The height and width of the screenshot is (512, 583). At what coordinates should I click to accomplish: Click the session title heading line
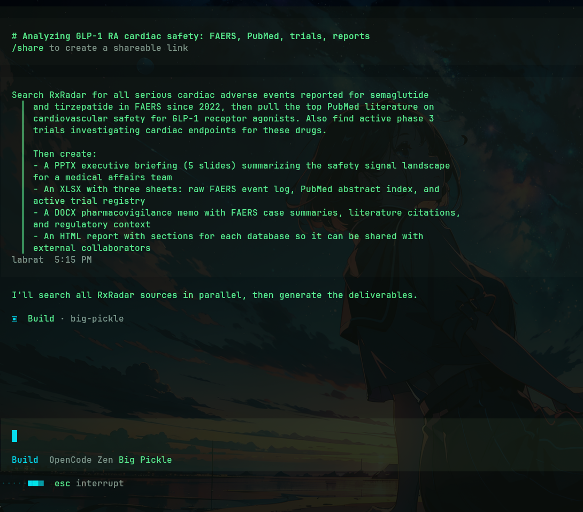190,36
